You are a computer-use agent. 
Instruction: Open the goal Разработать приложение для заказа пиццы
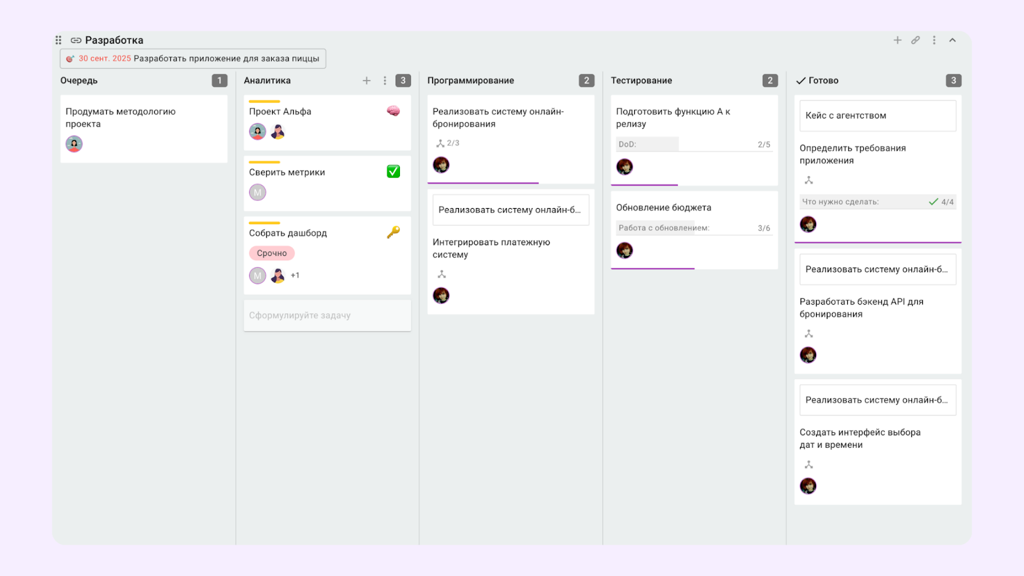pyautogui.click(x=193, y=59)
